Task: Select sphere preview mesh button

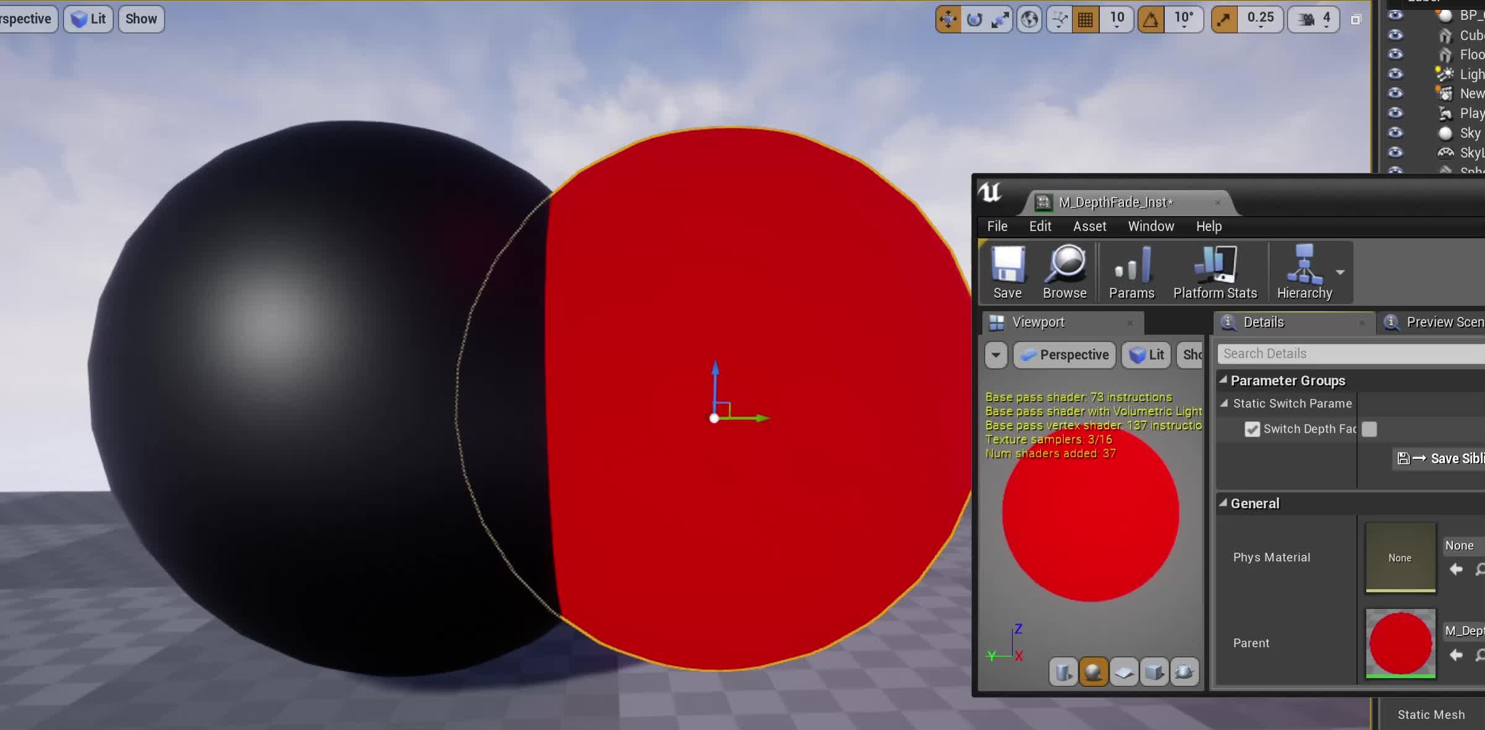Action: 1093,671
